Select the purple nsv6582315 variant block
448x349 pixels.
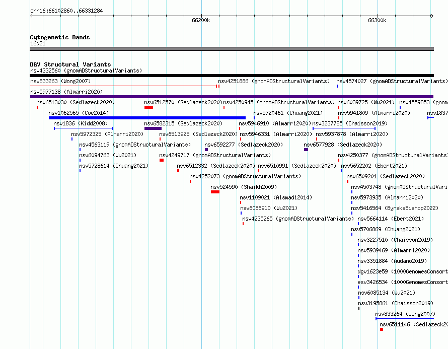[153, 128]
